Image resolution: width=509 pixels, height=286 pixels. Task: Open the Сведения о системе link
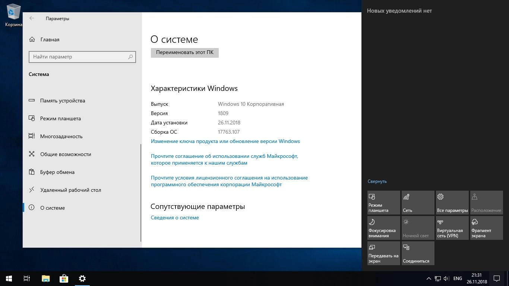point(175,217)
